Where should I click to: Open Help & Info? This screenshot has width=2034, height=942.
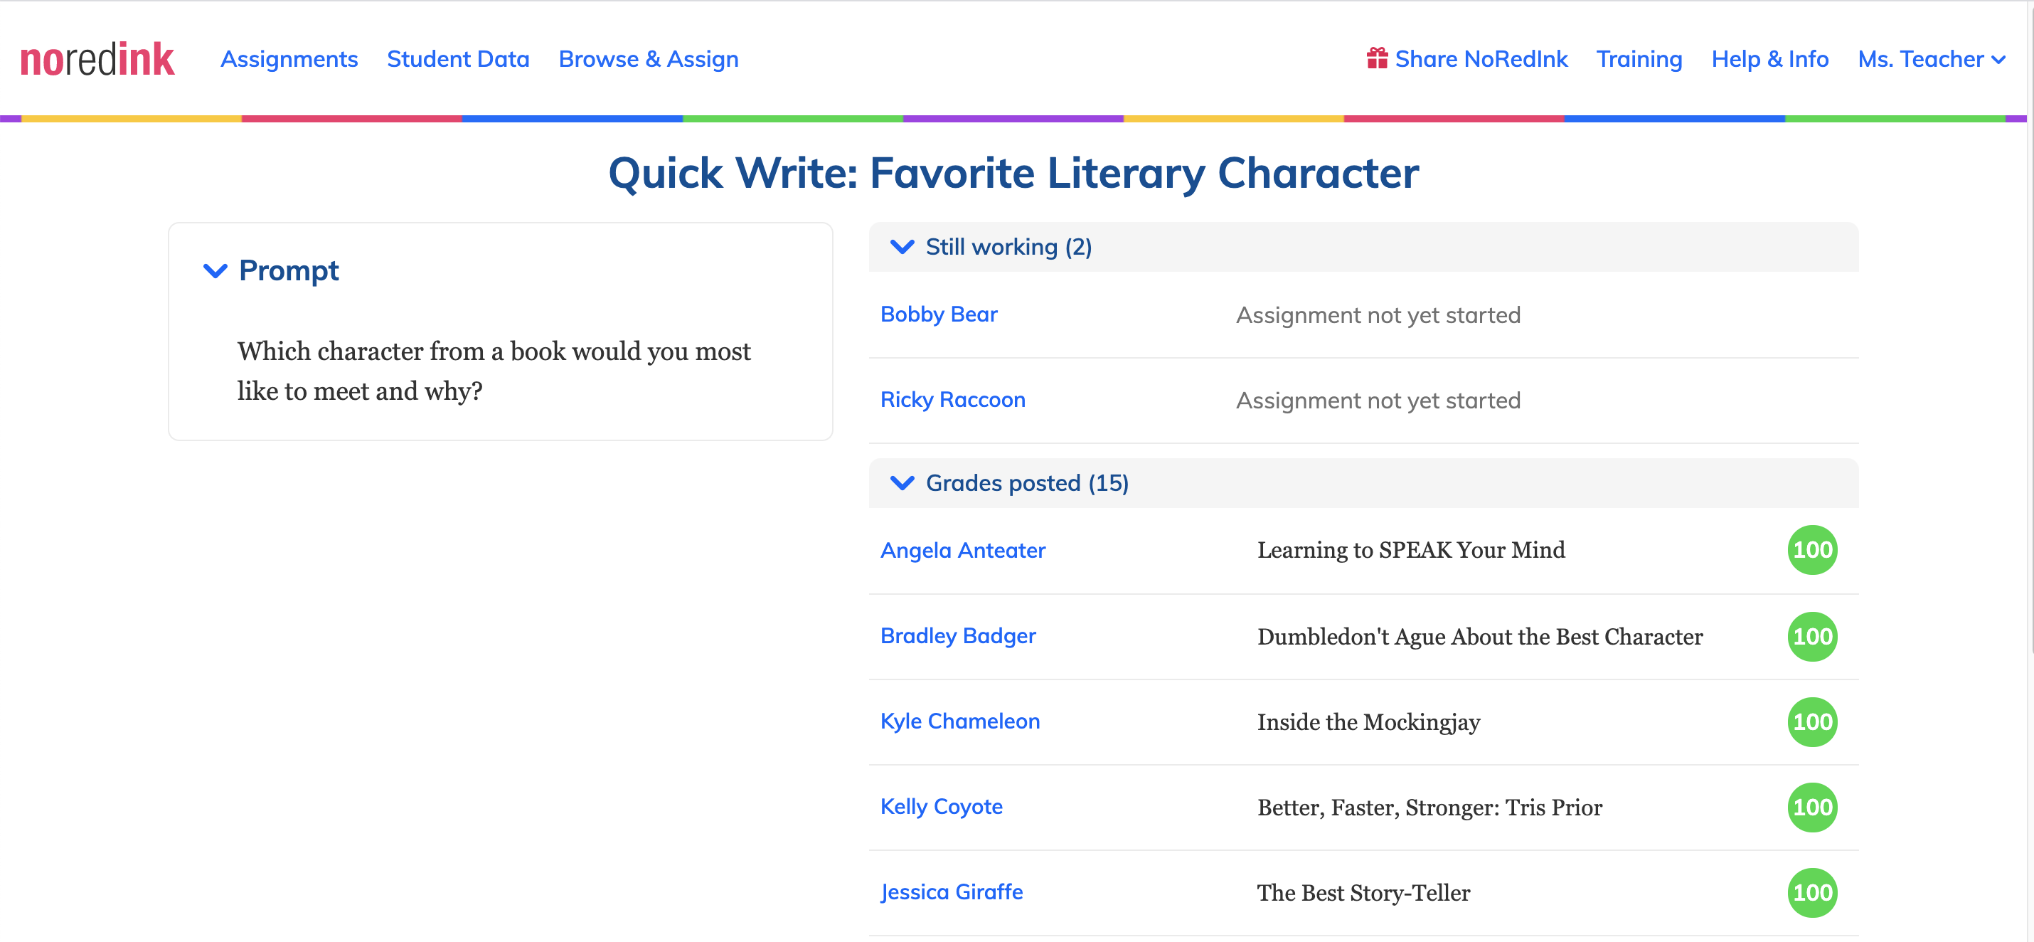point(1769,59)
